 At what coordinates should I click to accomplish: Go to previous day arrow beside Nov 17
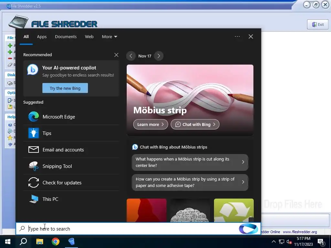[131, 56]
